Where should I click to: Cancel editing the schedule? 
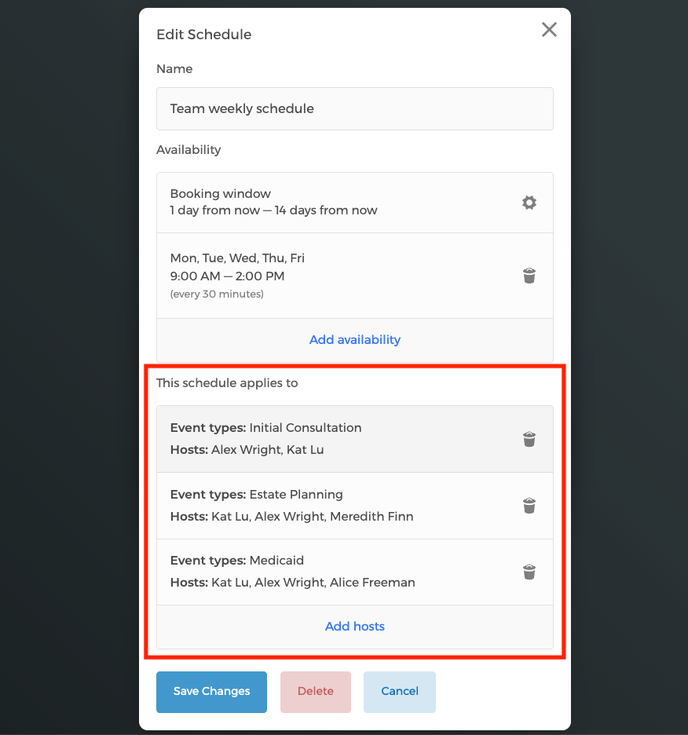point(400,692)
